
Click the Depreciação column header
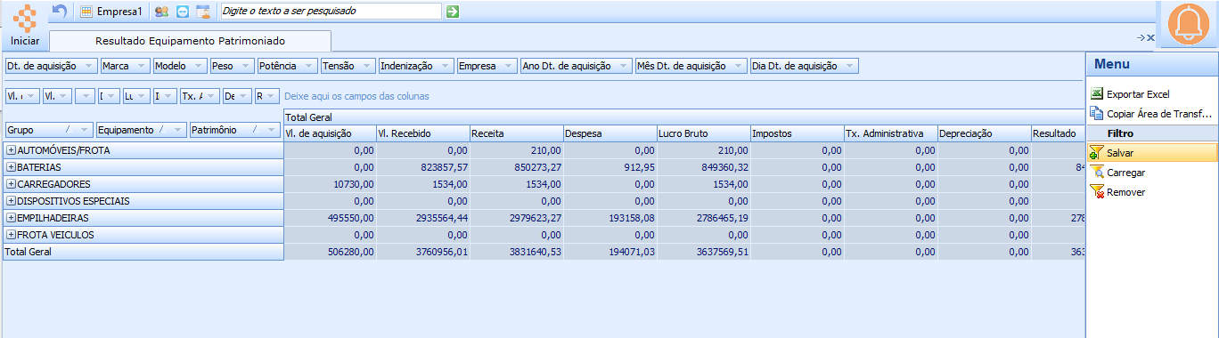(x=985, y=133)
